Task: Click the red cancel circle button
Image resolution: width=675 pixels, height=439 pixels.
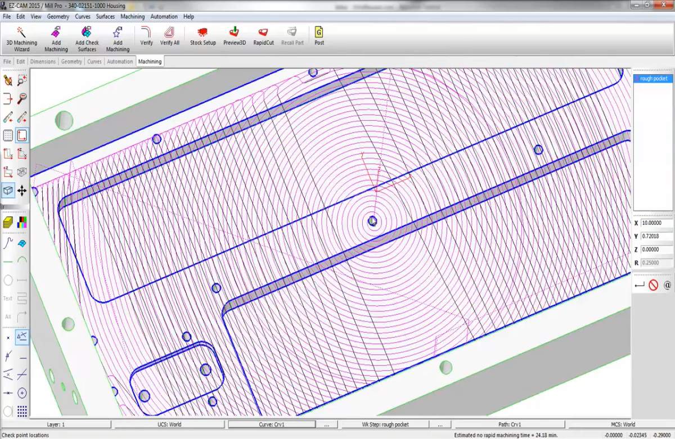Action: [653, 285]
